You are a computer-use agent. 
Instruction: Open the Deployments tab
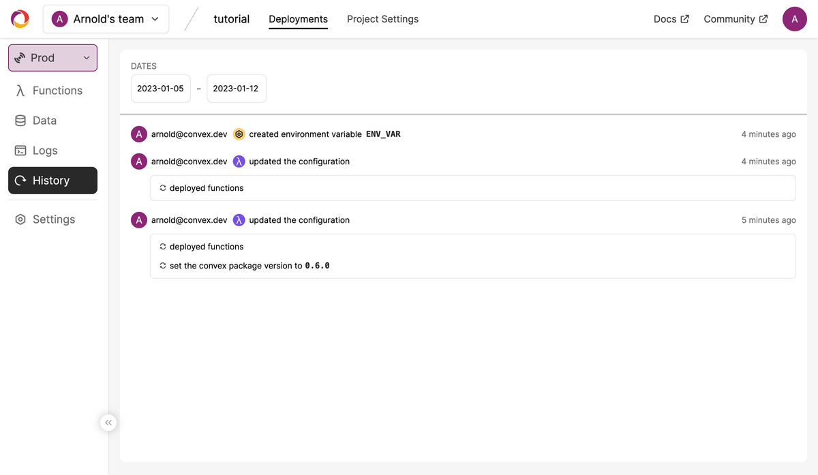(298, 19)
